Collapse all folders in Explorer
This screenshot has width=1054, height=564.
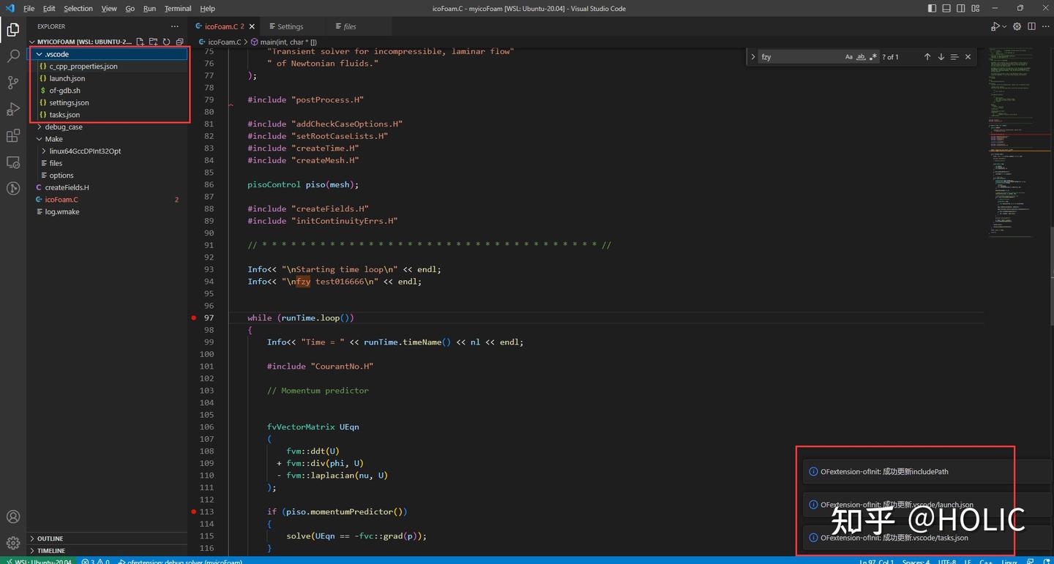180,42
